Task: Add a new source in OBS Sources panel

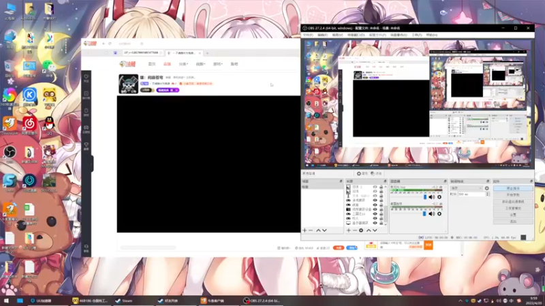Action: pos(349,231)
